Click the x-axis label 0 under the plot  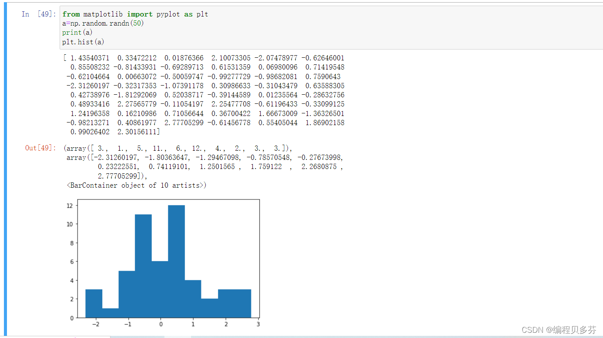coord(161,324)
